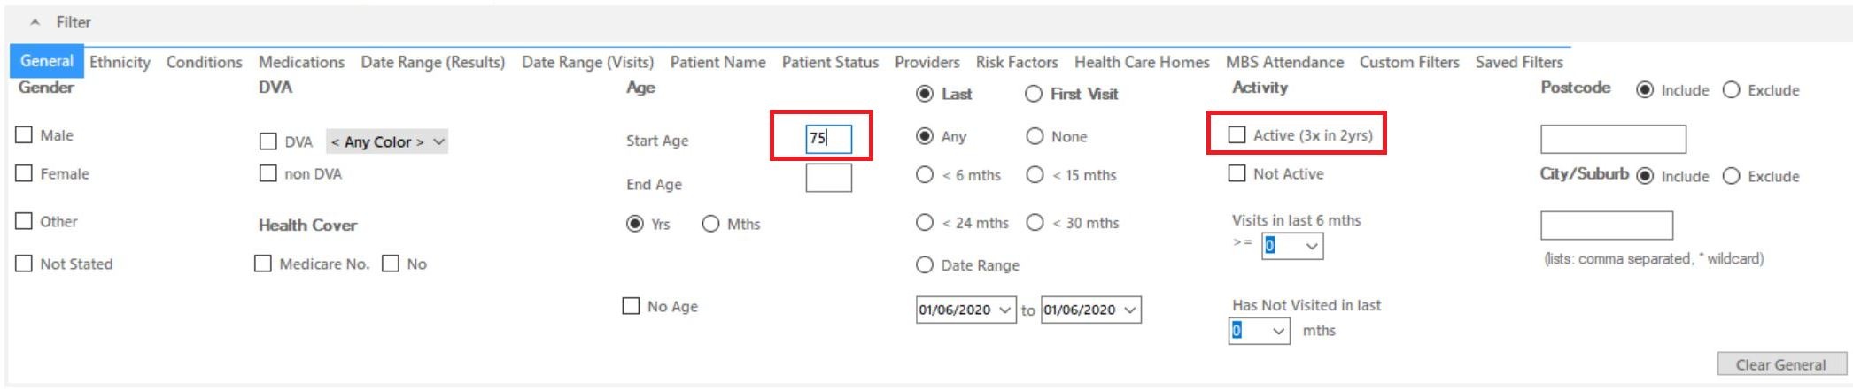This screenshot has width=1853, height=390.
Task: Choose the < 6 mths radio option
Action: click(925, 175)
